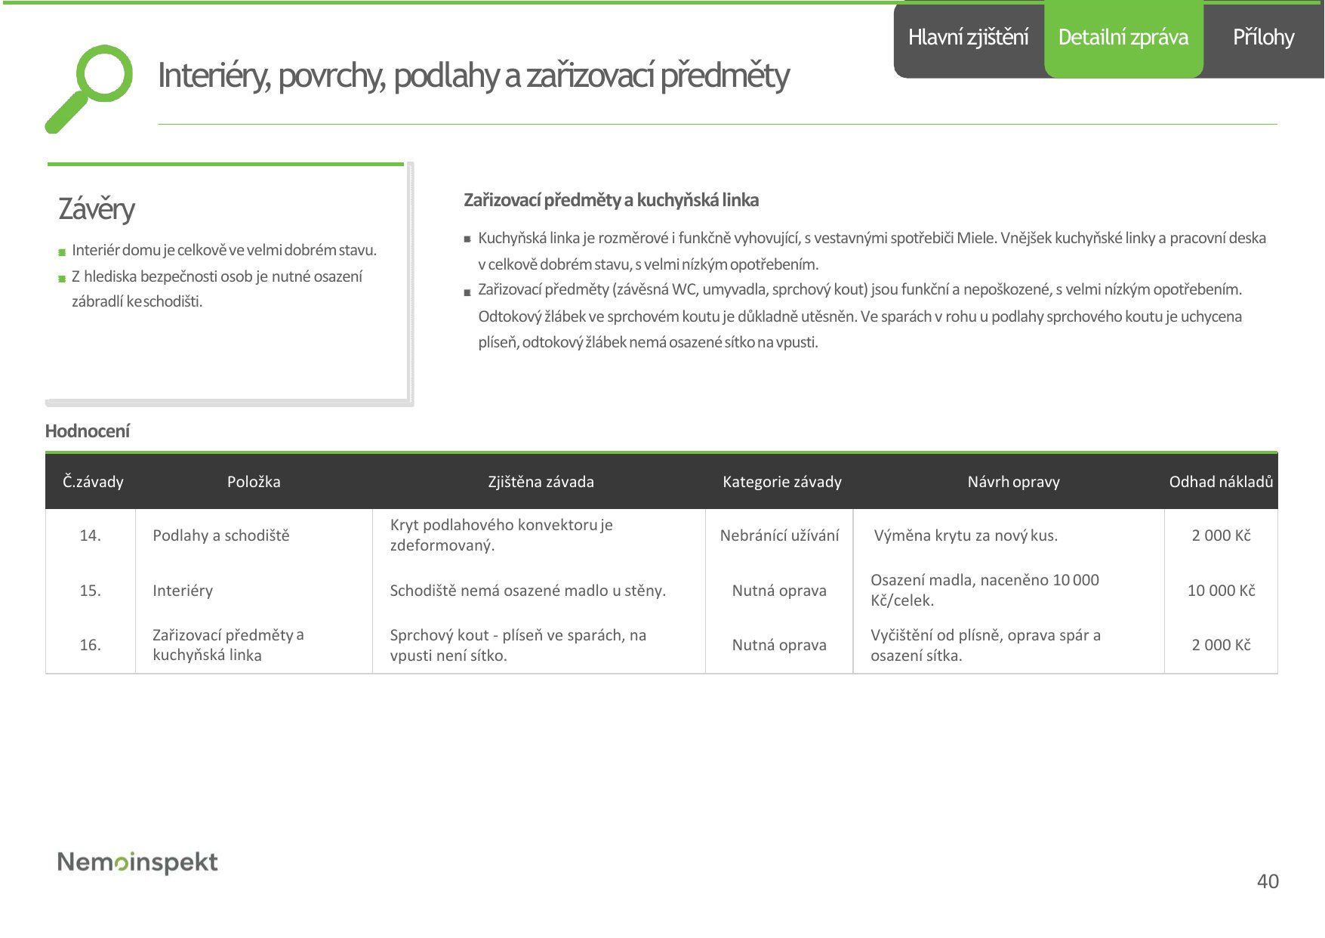
Task: Click the Zjištěna závada column header
Action: tap(541, 482)
